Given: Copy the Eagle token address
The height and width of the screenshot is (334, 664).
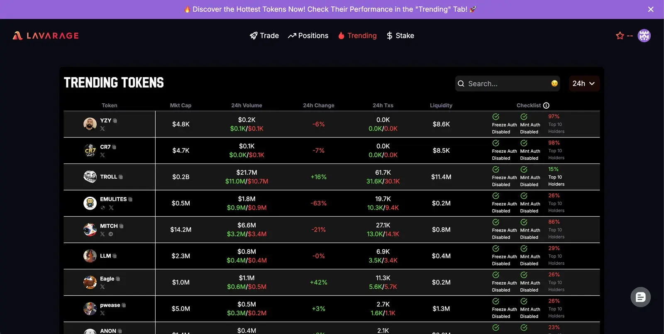Looking at the screenshot, I should point(118,279).
